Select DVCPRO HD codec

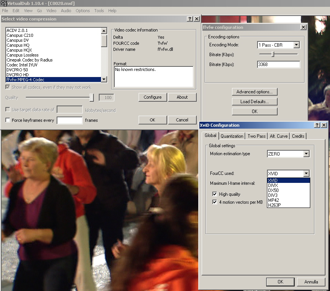click(54, 75)
